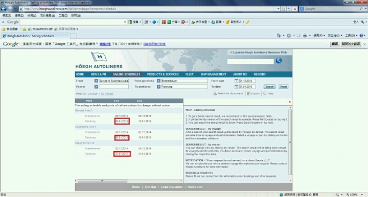Open the NEWS & PR navigation tab
The image size is (368, 197).
pyautogui.click(x=98, y=74)
